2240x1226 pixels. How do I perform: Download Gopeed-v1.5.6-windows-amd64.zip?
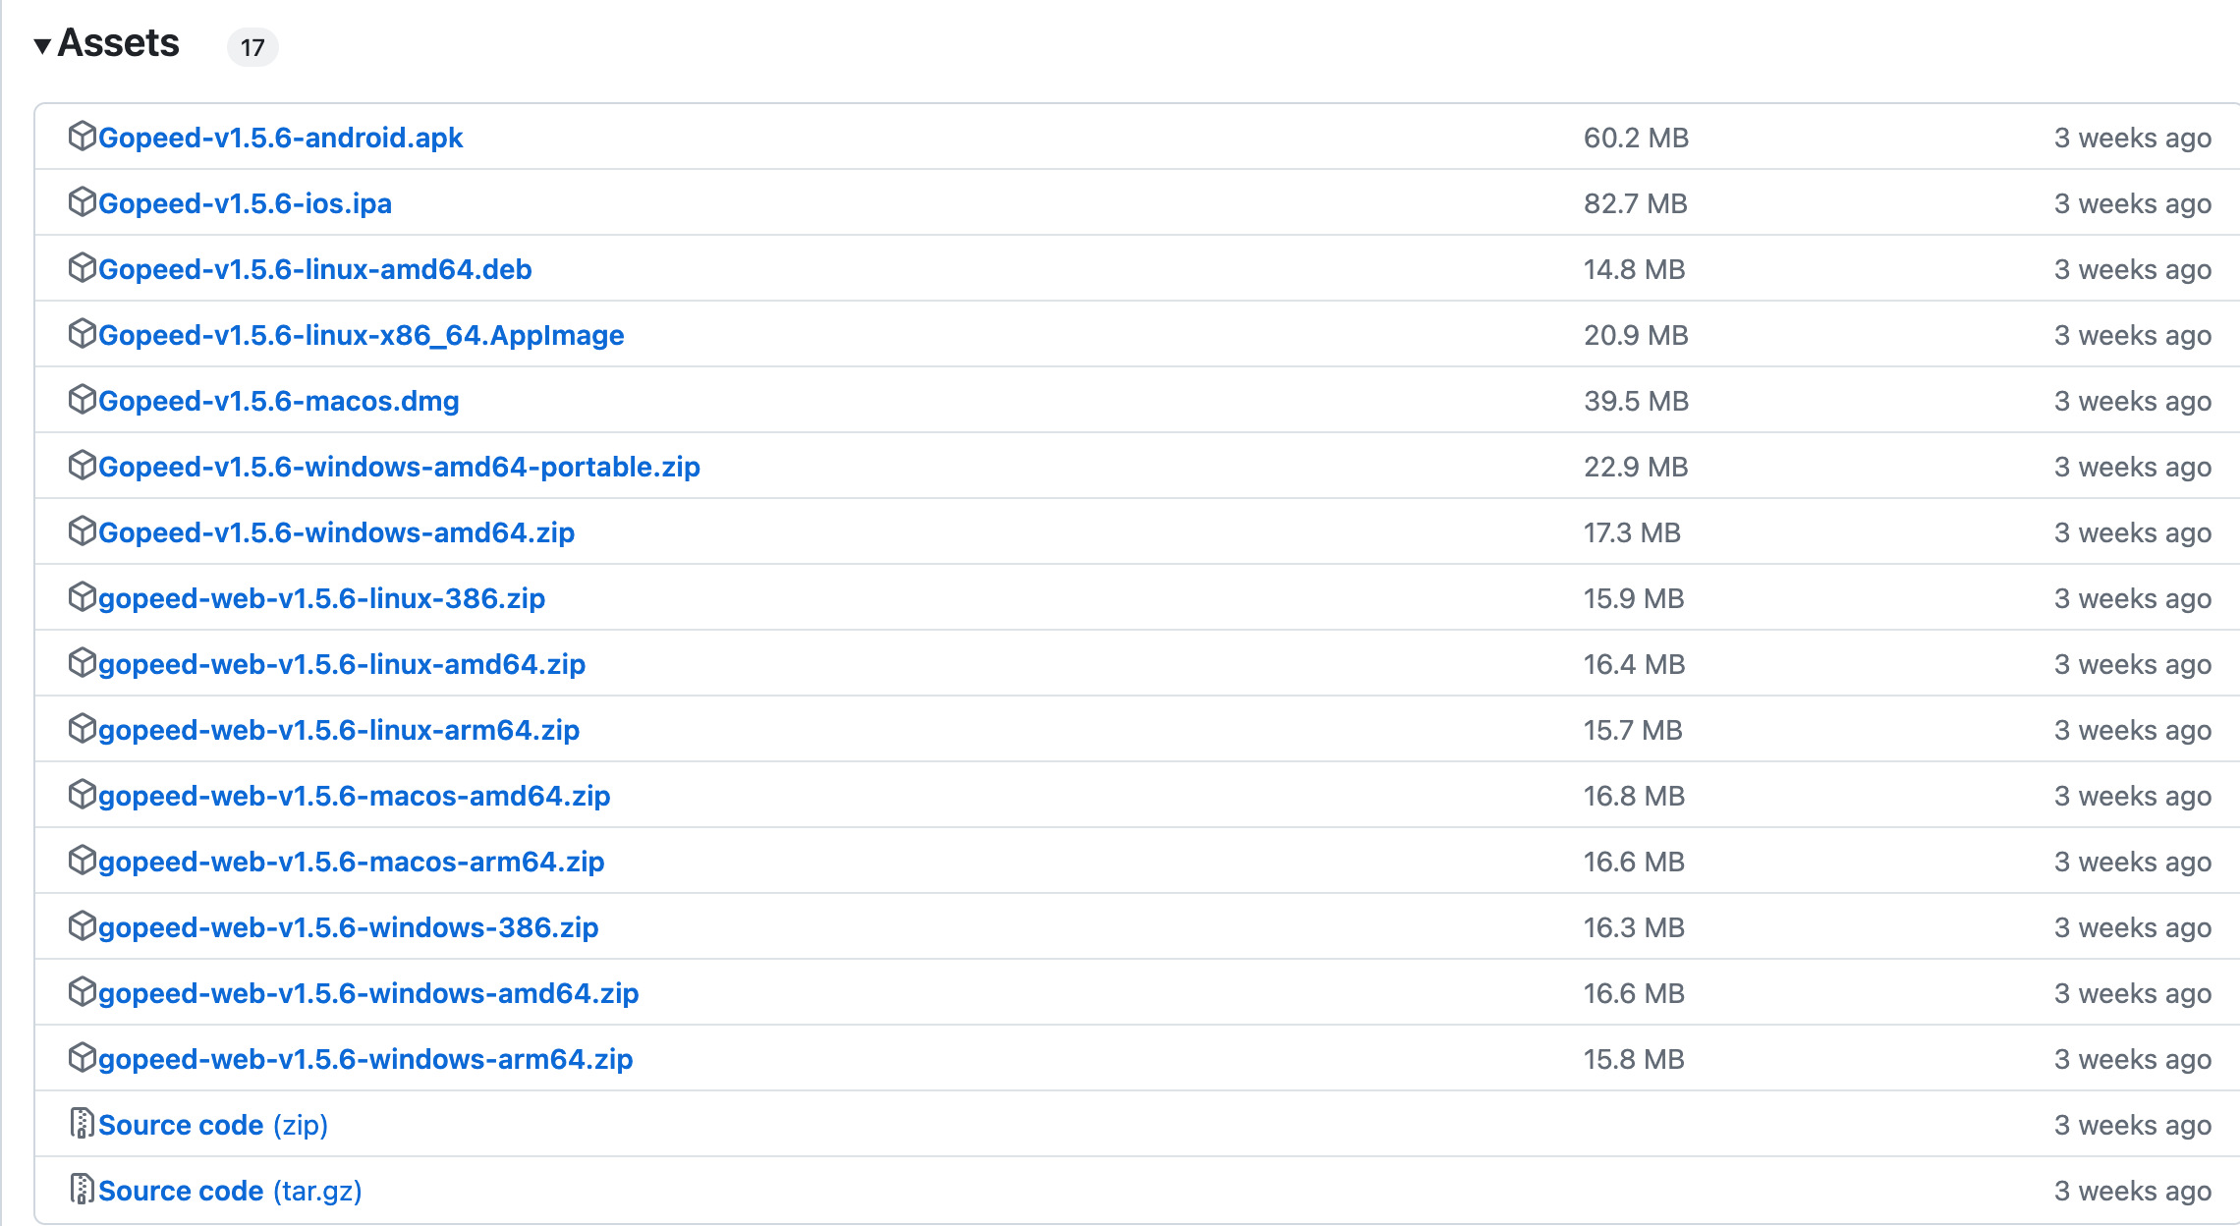pyautogui.click(x=336, y=532)
